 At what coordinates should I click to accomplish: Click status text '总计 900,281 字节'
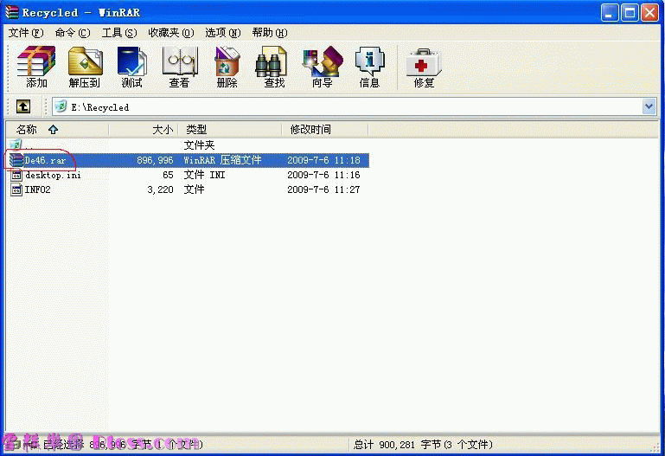398,445
